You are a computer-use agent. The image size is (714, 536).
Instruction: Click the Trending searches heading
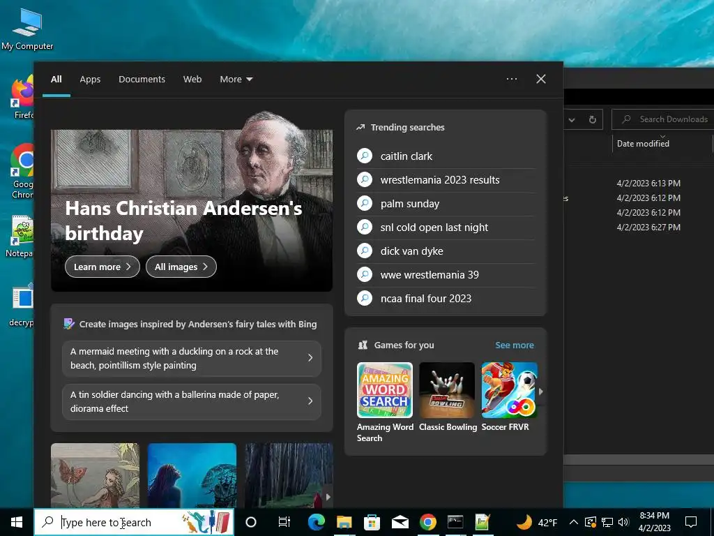407,127
